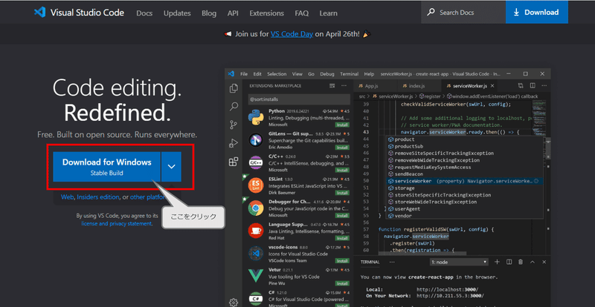Viewport: 595px width, 307px height.
Task: Click the Debugger for Chrome icon
Action: pos(256,208)
